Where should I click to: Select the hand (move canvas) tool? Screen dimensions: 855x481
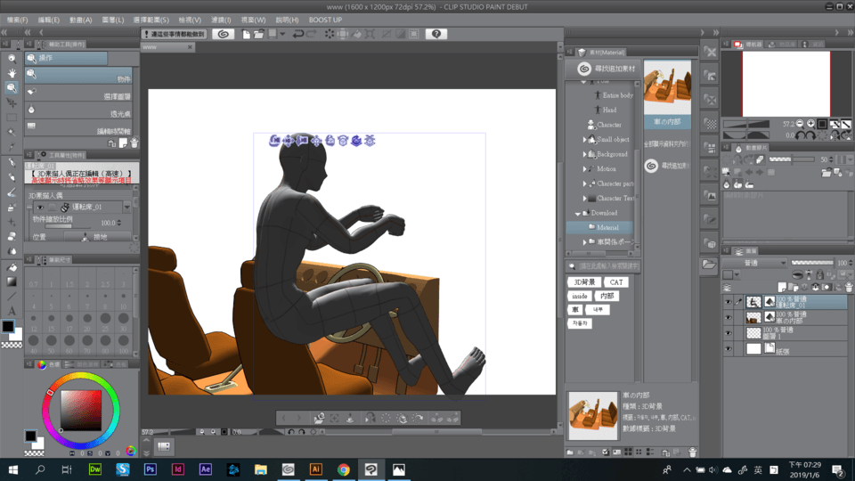[x=12, y=73]
